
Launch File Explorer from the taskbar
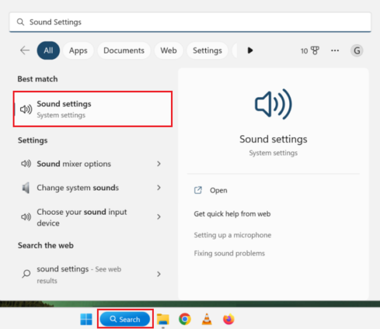(x=163, y=319)
